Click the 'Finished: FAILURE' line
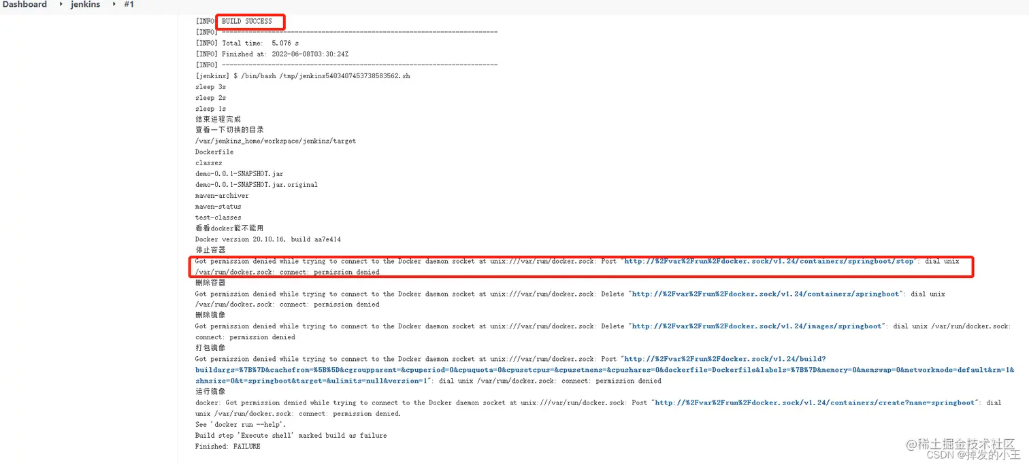The width and height of the screenshot is (1029, 465). click(x=227, y=447)
